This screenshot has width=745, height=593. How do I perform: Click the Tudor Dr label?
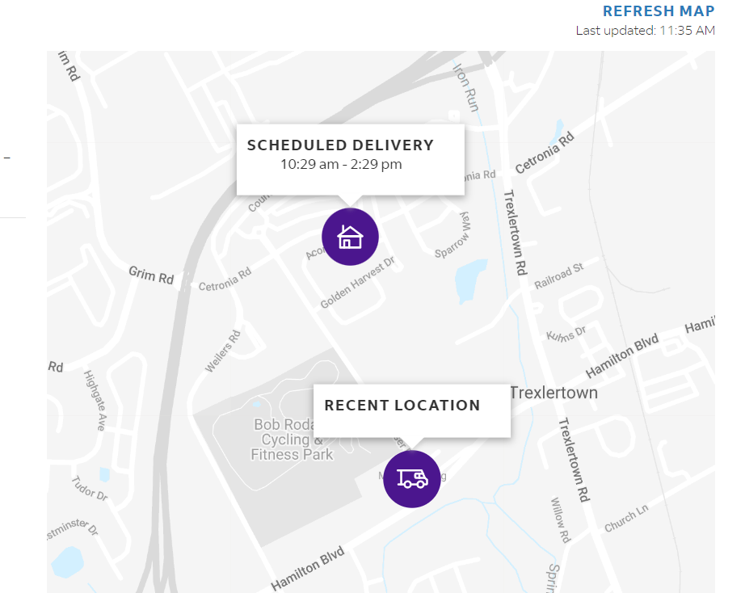click(x=90, y=489)
